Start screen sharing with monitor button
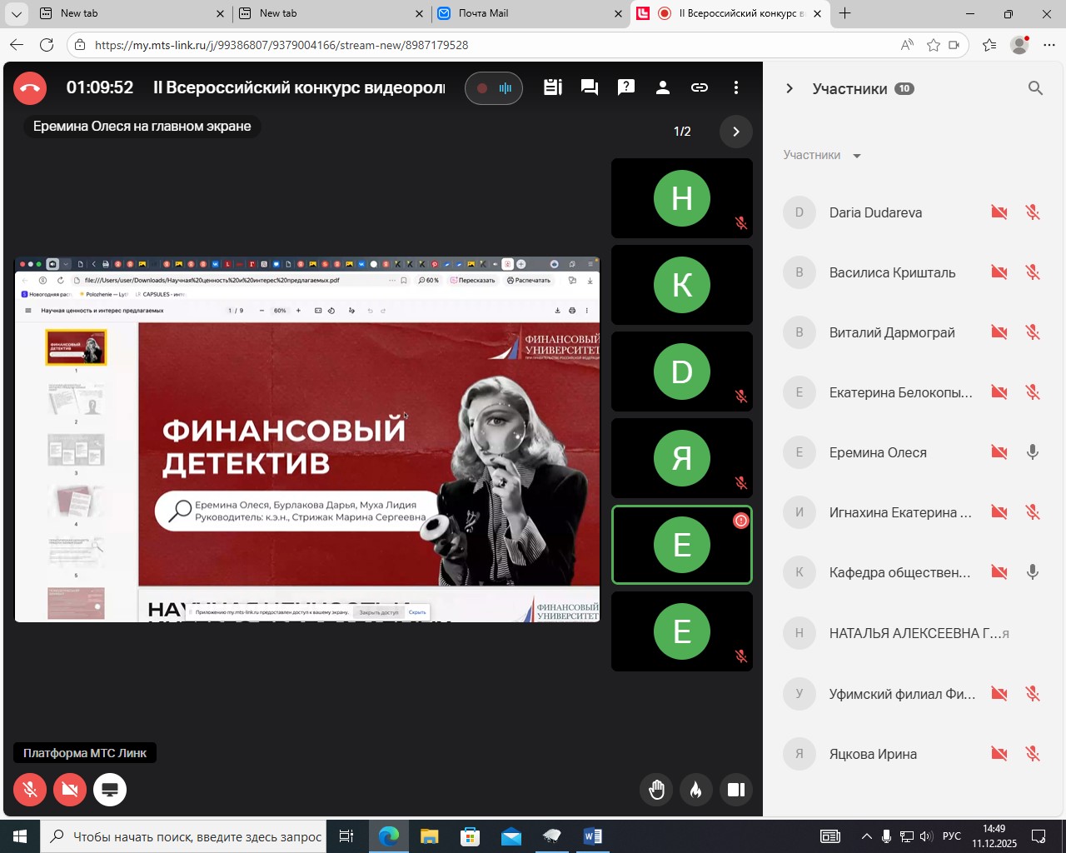Screen dimensions: 1066x853 (110, 790)
